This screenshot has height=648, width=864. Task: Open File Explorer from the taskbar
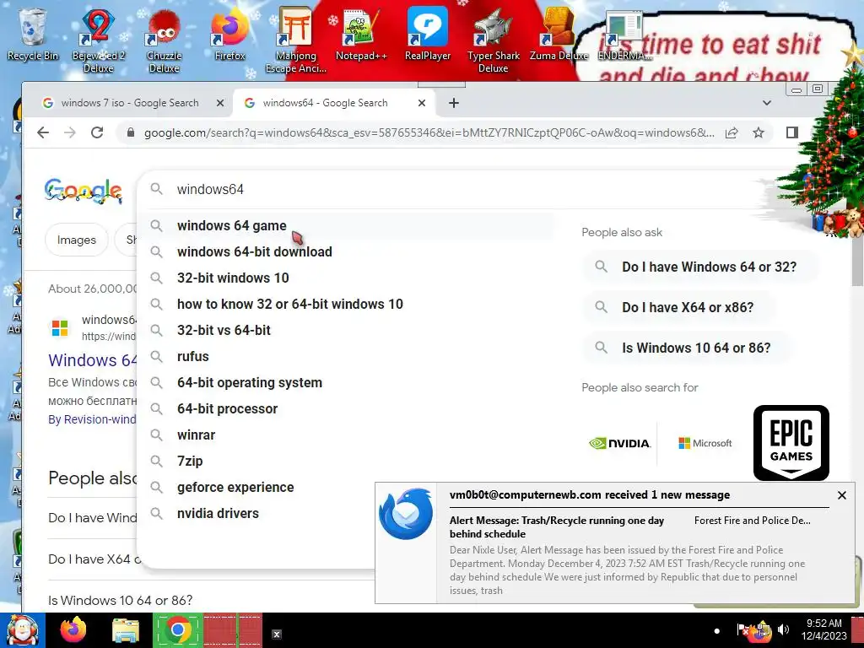click(x=126, y=631)
